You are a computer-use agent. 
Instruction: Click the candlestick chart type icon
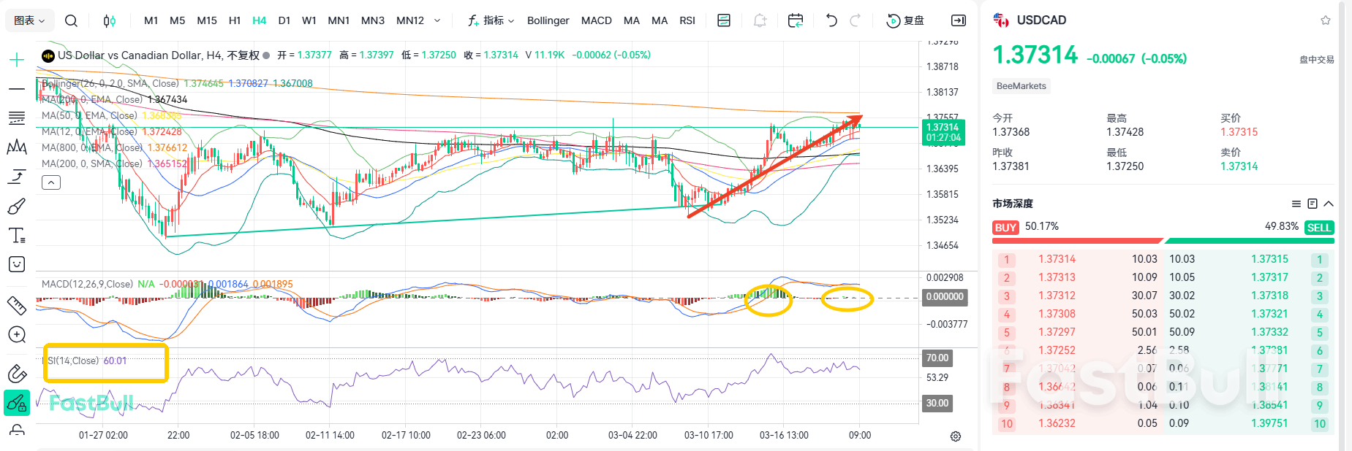109,20
